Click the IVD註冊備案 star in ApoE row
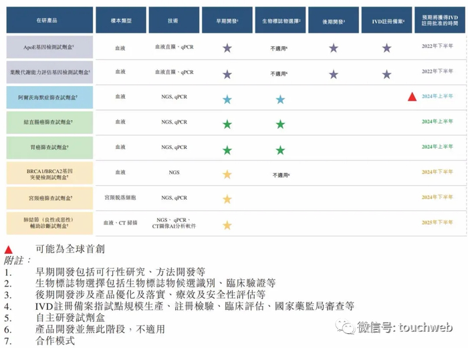 coord(386,47)
